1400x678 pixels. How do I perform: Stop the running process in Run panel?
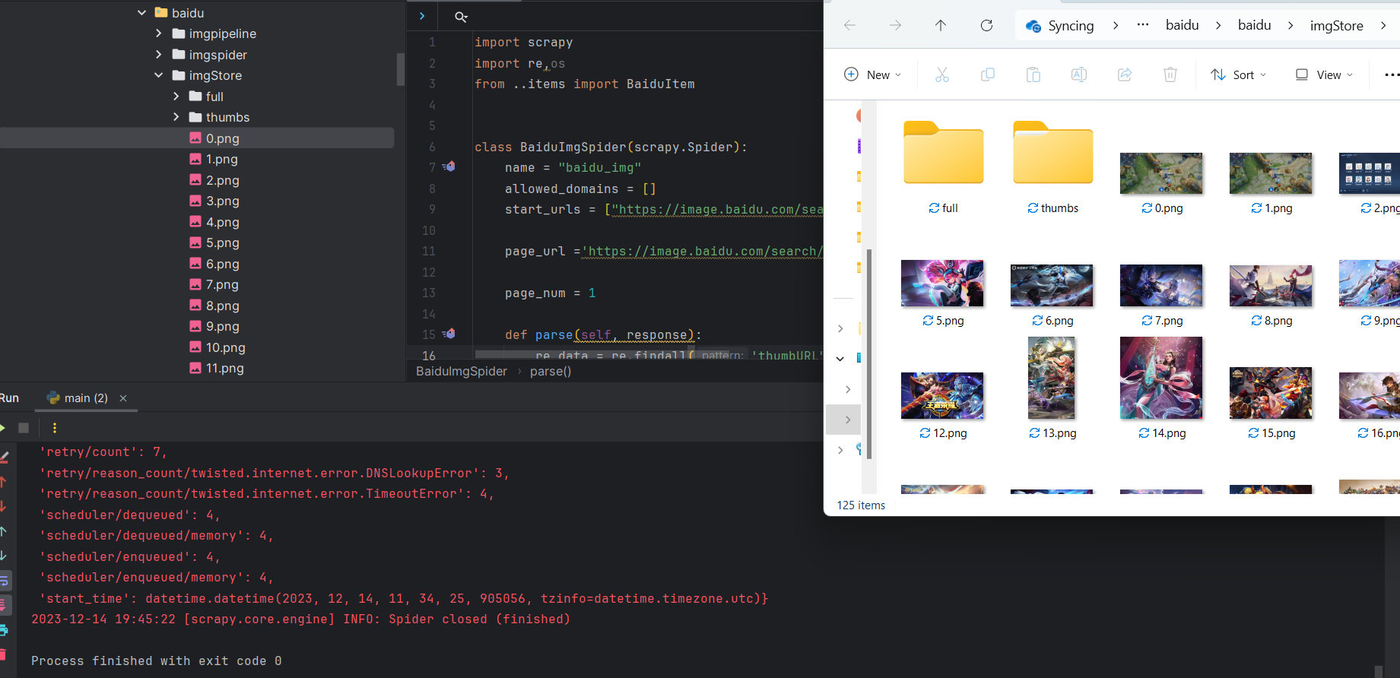click(x=24, y=428)
